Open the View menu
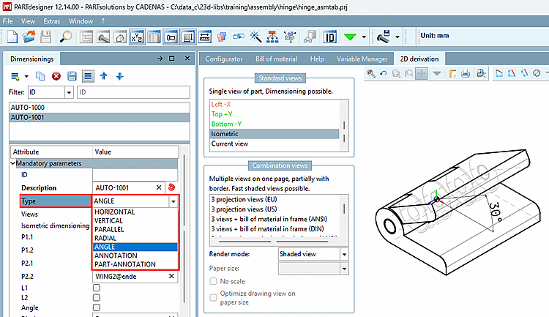The image size is (549, 317). click(28, 21)
